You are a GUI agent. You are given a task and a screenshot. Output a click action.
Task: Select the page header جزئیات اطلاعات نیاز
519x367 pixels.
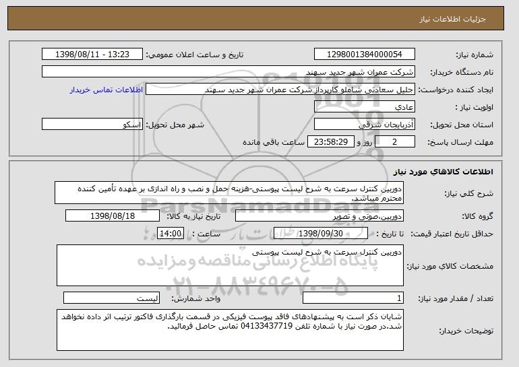452,19
